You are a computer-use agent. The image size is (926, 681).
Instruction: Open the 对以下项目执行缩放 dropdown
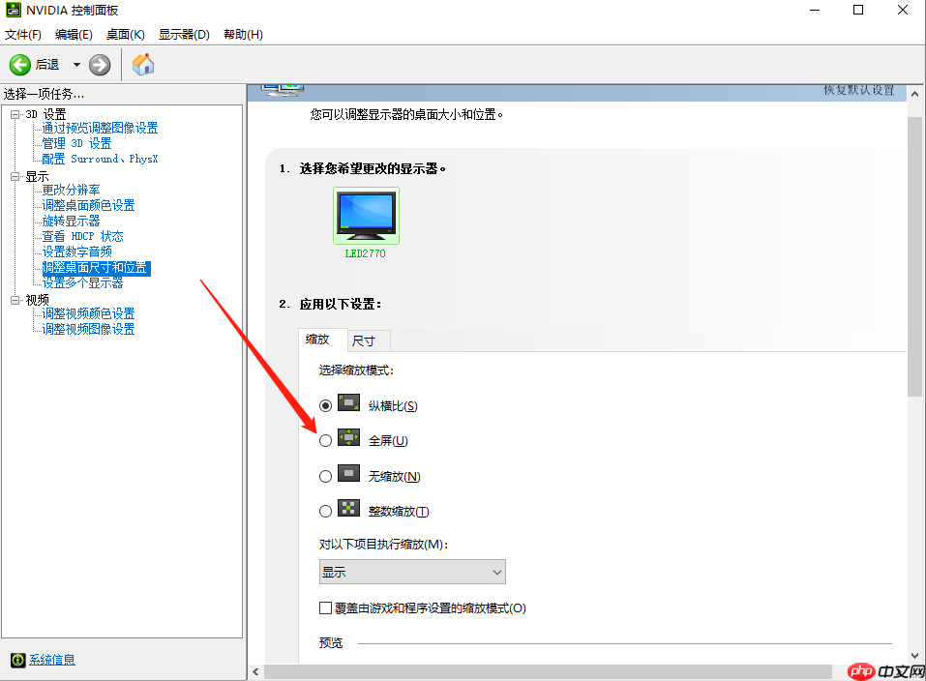pos(412,572)
